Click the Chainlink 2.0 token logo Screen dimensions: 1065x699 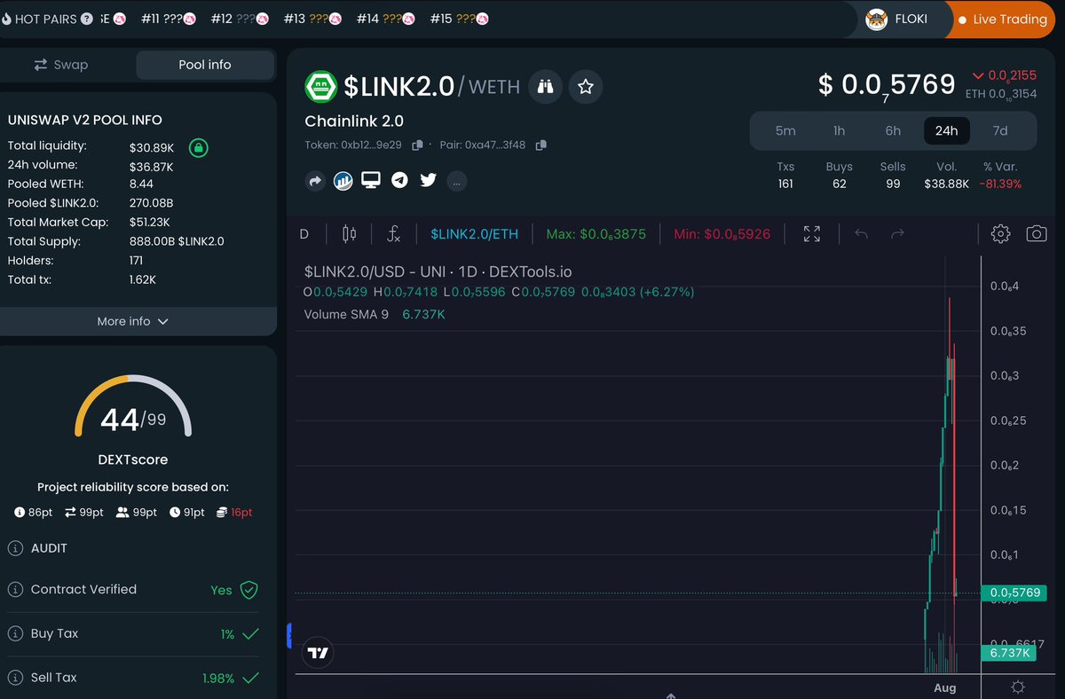[x=321, y=86]
